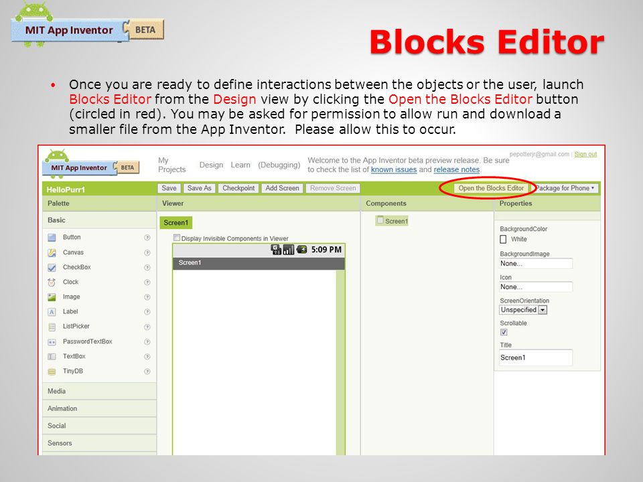Click the Label component icon

52,312
